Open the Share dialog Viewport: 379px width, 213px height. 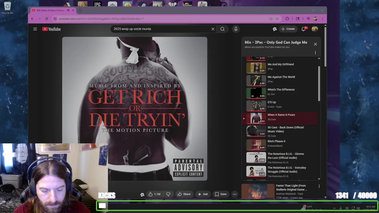184,194
